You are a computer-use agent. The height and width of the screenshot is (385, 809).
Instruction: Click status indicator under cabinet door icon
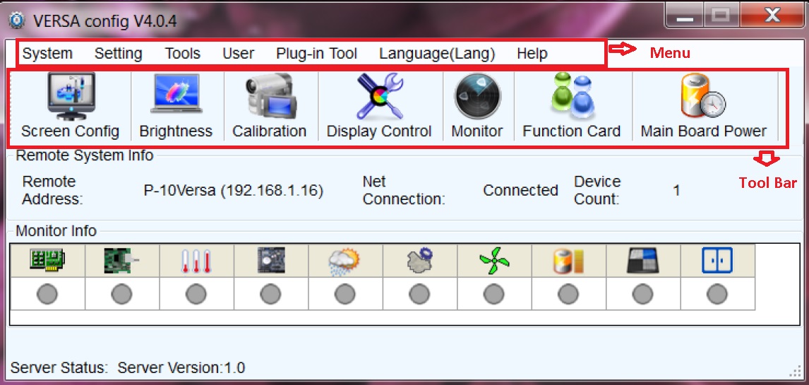coord(717,295)
